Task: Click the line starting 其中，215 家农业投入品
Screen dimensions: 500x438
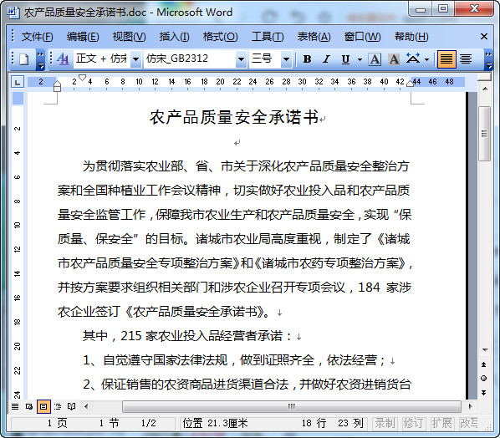Action: 187,336
